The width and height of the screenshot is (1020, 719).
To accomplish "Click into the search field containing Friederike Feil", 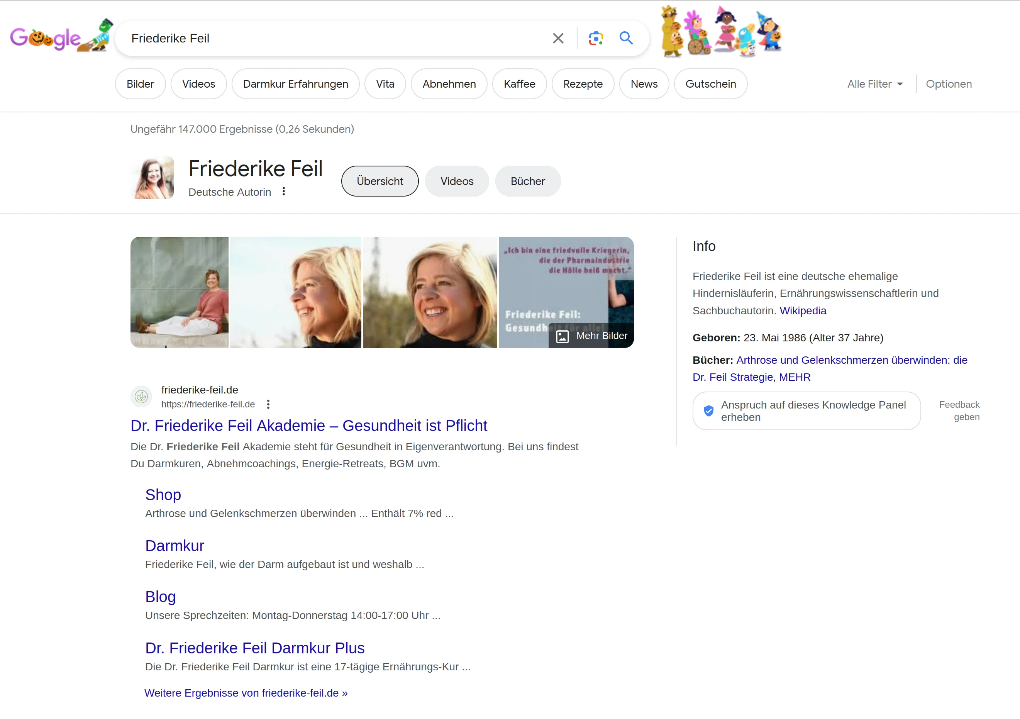I will tap(333, 38).
